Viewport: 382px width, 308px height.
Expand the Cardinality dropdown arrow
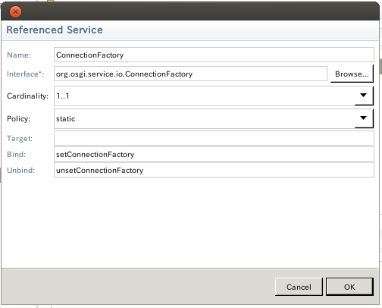(x=364, y=96)
